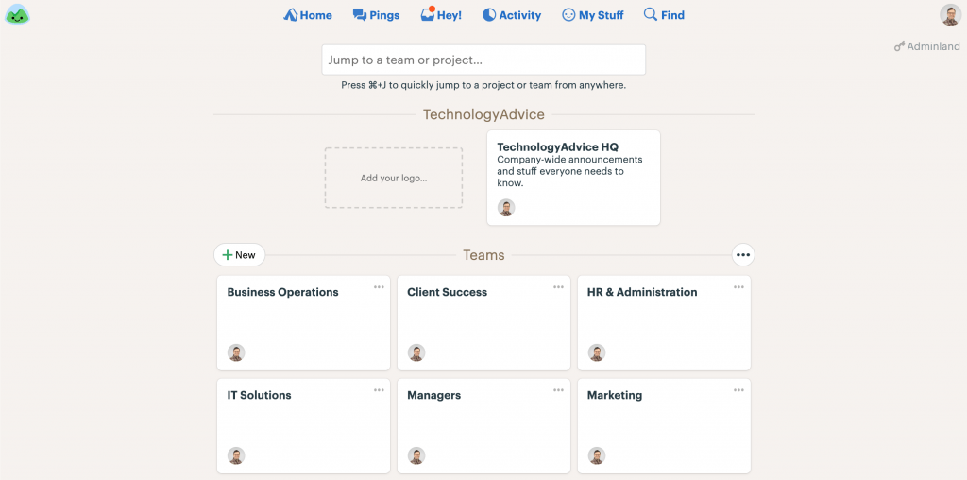Open the Find search

click(x=664, y=15)
